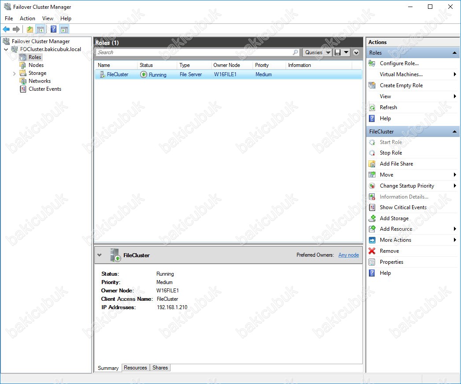461x384 pixels.
Task: Click the Forward arrow toolbar icon
Action: (x=16, y=29)
